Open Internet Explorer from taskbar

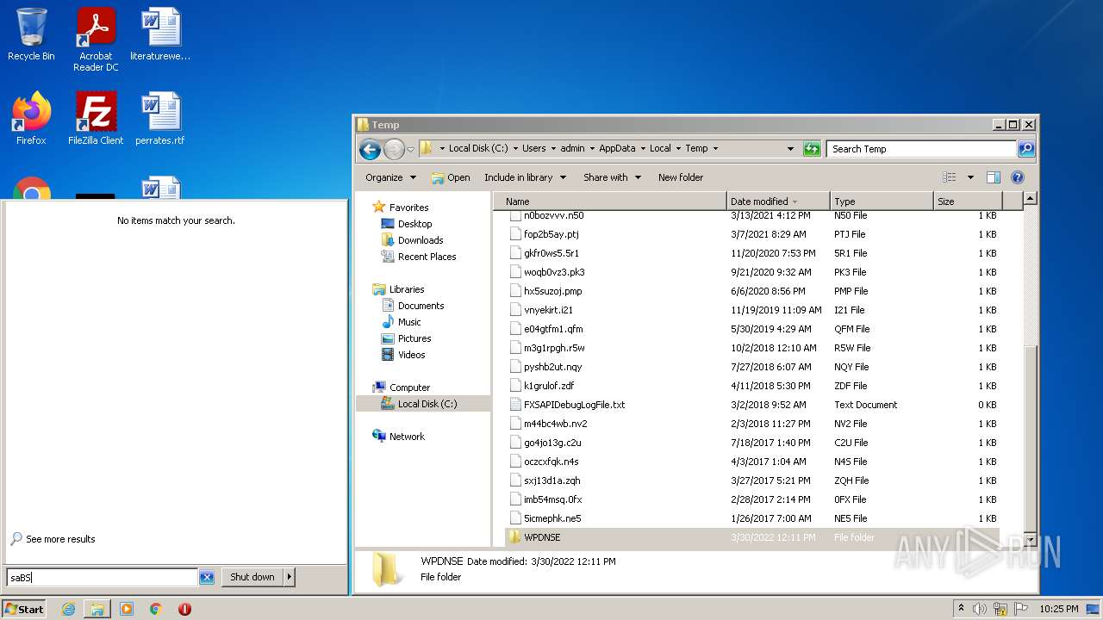68,609
